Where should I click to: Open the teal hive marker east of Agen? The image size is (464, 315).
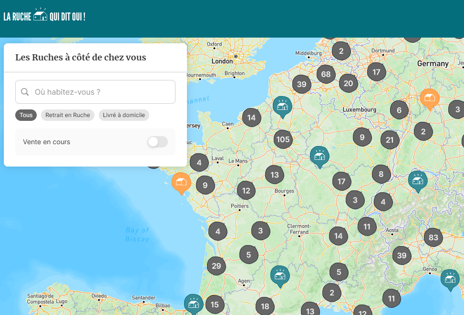coord(280,276)
